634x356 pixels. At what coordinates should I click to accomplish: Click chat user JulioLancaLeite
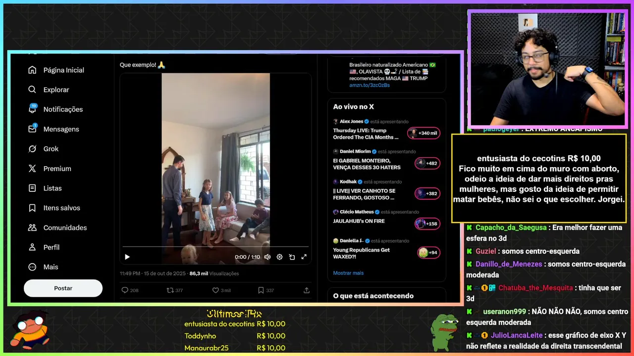[517, 335]
